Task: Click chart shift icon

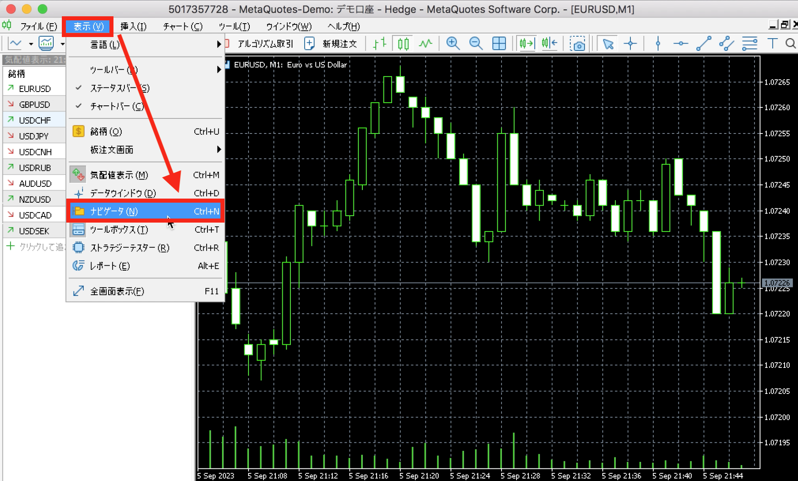Action: click(549, 43)
